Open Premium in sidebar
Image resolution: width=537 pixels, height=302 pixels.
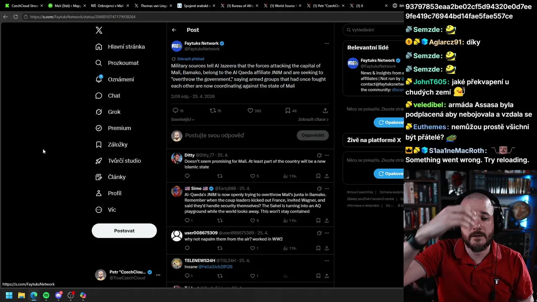coord(113,128)
